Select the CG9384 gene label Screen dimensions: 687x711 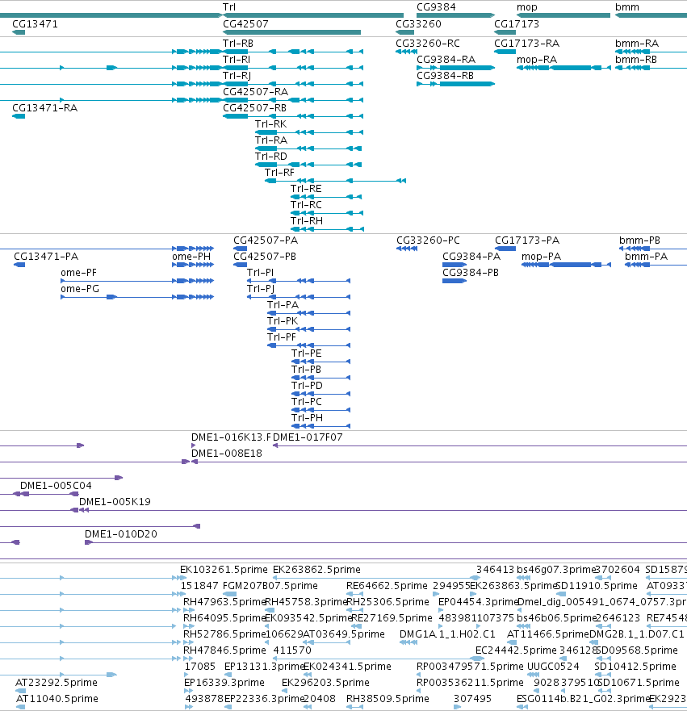[436, 7]
